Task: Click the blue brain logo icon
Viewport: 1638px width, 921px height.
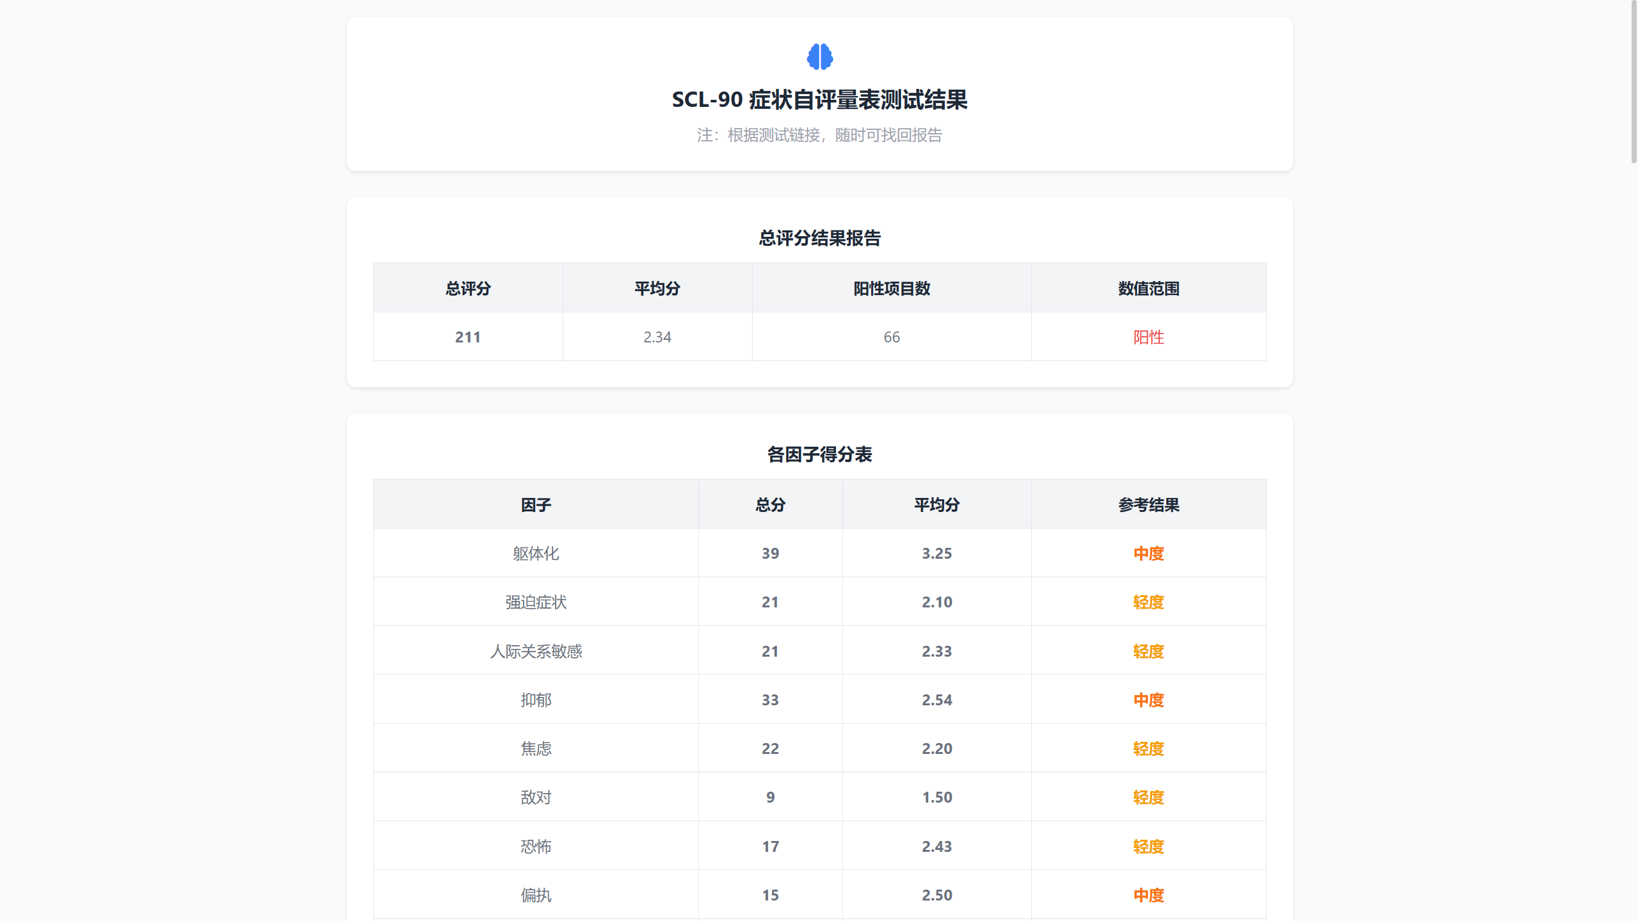Action: tap(819, 57)
